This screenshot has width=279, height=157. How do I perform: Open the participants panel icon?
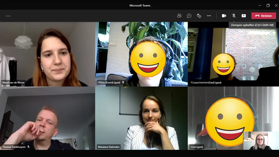coord(179,16)
